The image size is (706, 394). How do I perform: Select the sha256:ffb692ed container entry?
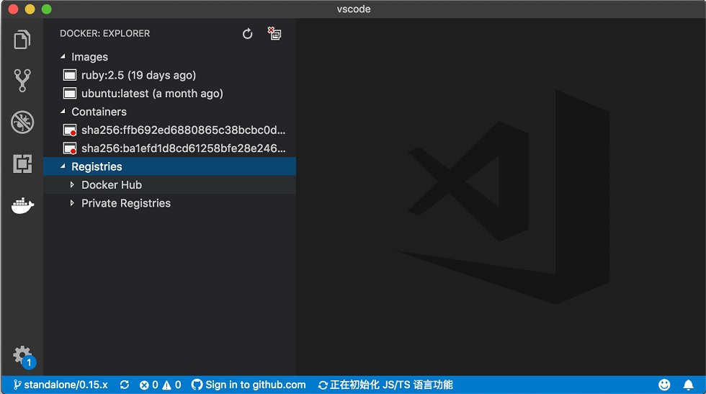point(170,130)
